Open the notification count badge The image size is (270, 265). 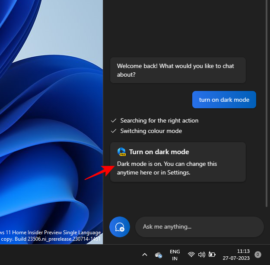pos(257,255)
